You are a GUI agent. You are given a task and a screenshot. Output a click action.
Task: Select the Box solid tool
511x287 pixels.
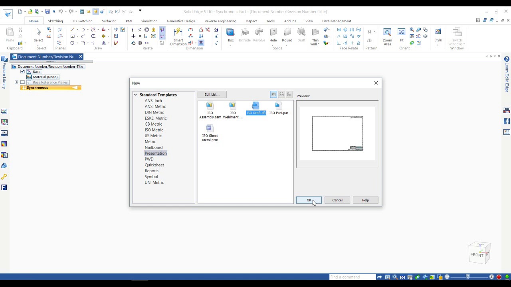231,34
